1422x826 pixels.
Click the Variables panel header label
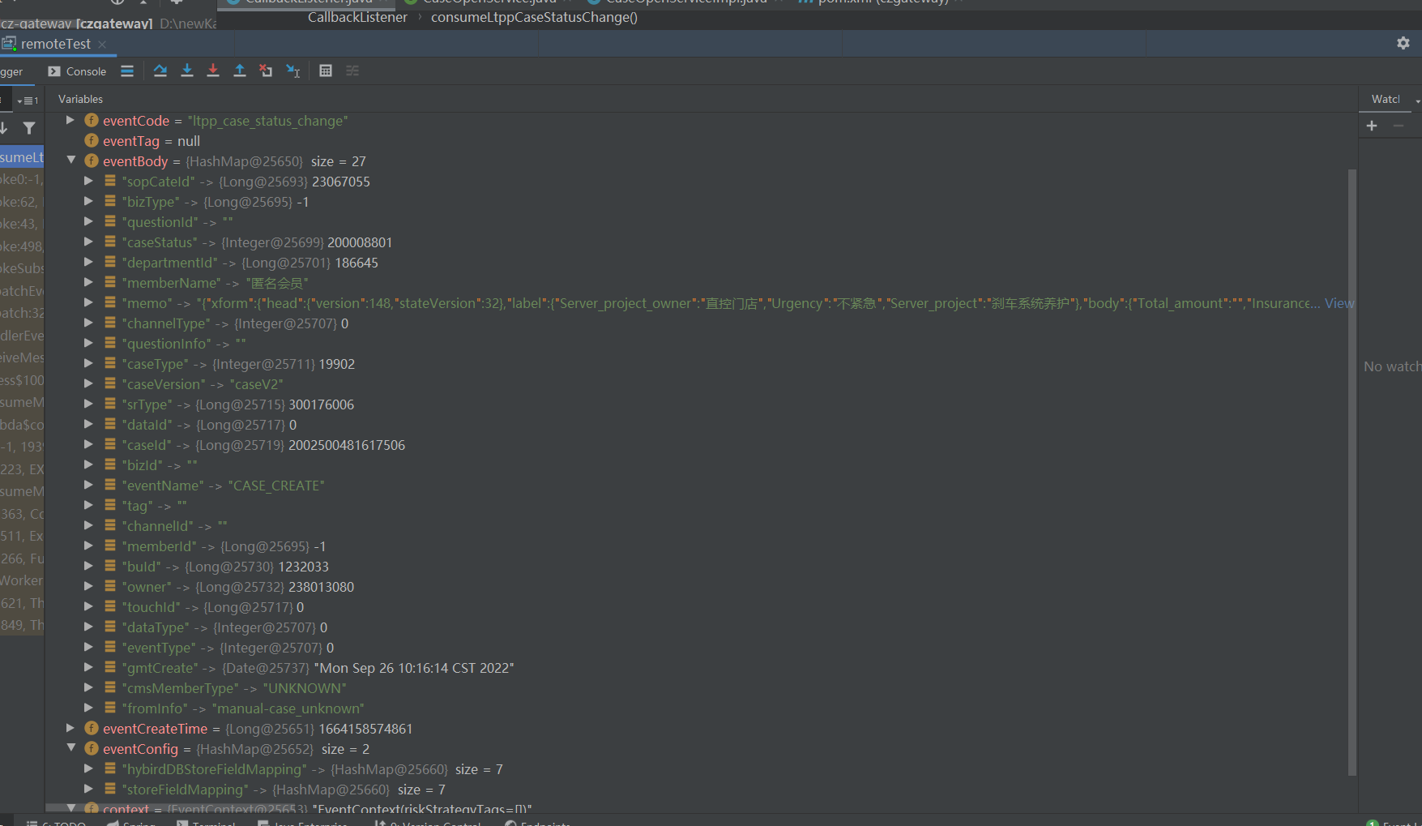pos(80,99)
